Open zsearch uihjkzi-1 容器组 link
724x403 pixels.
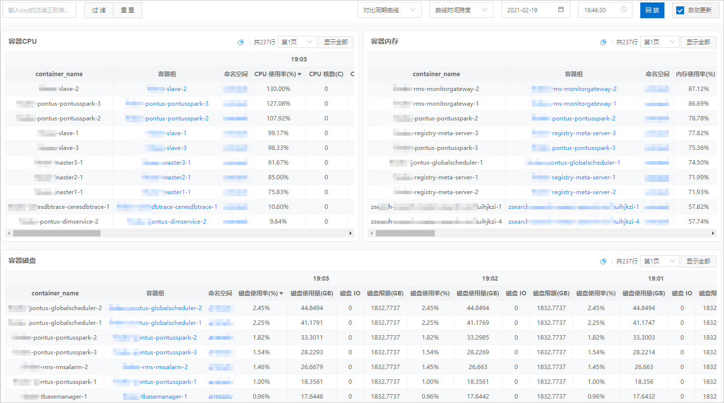[574, 207]
